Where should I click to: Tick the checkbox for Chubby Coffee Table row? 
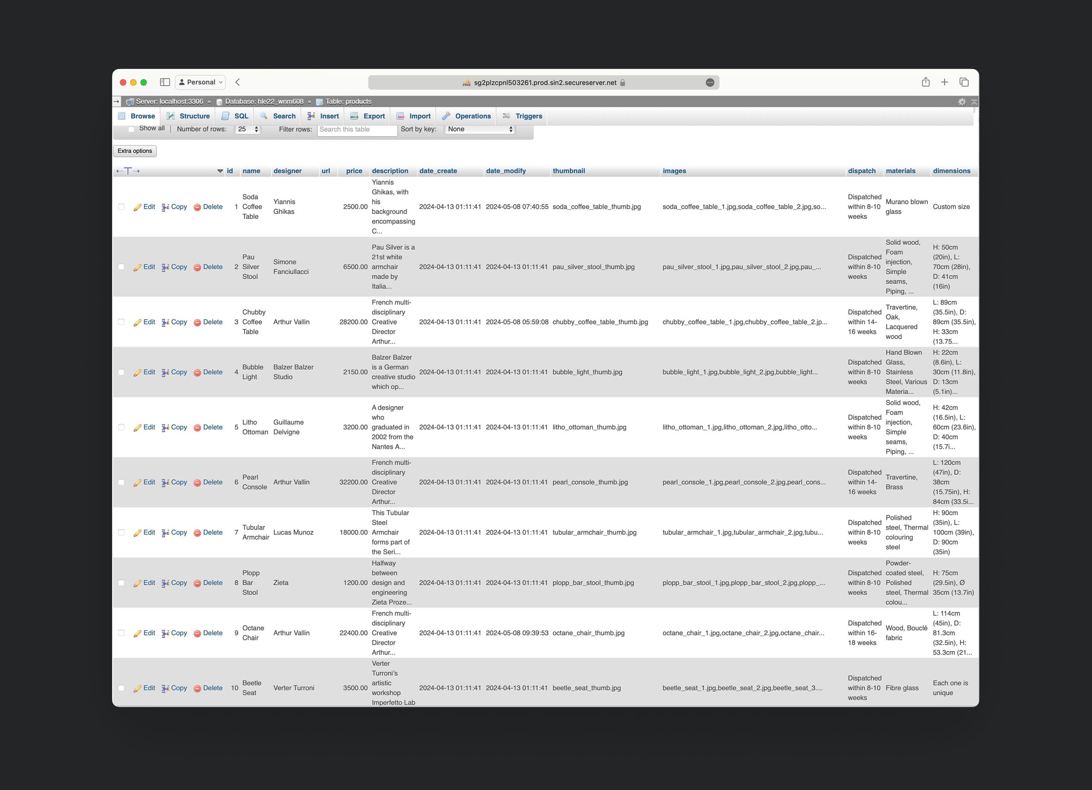121,322
